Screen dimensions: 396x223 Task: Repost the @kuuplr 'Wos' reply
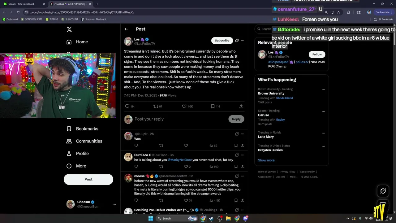click(x=161, y=145)
